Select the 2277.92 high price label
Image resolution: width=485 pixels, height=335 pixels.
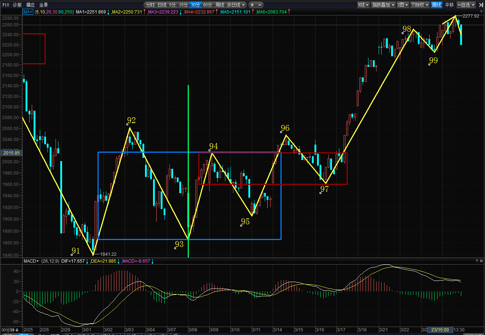[x=471, y=16]
